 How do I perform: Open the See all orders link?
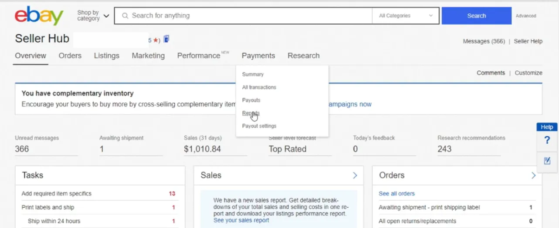point(396,194)
